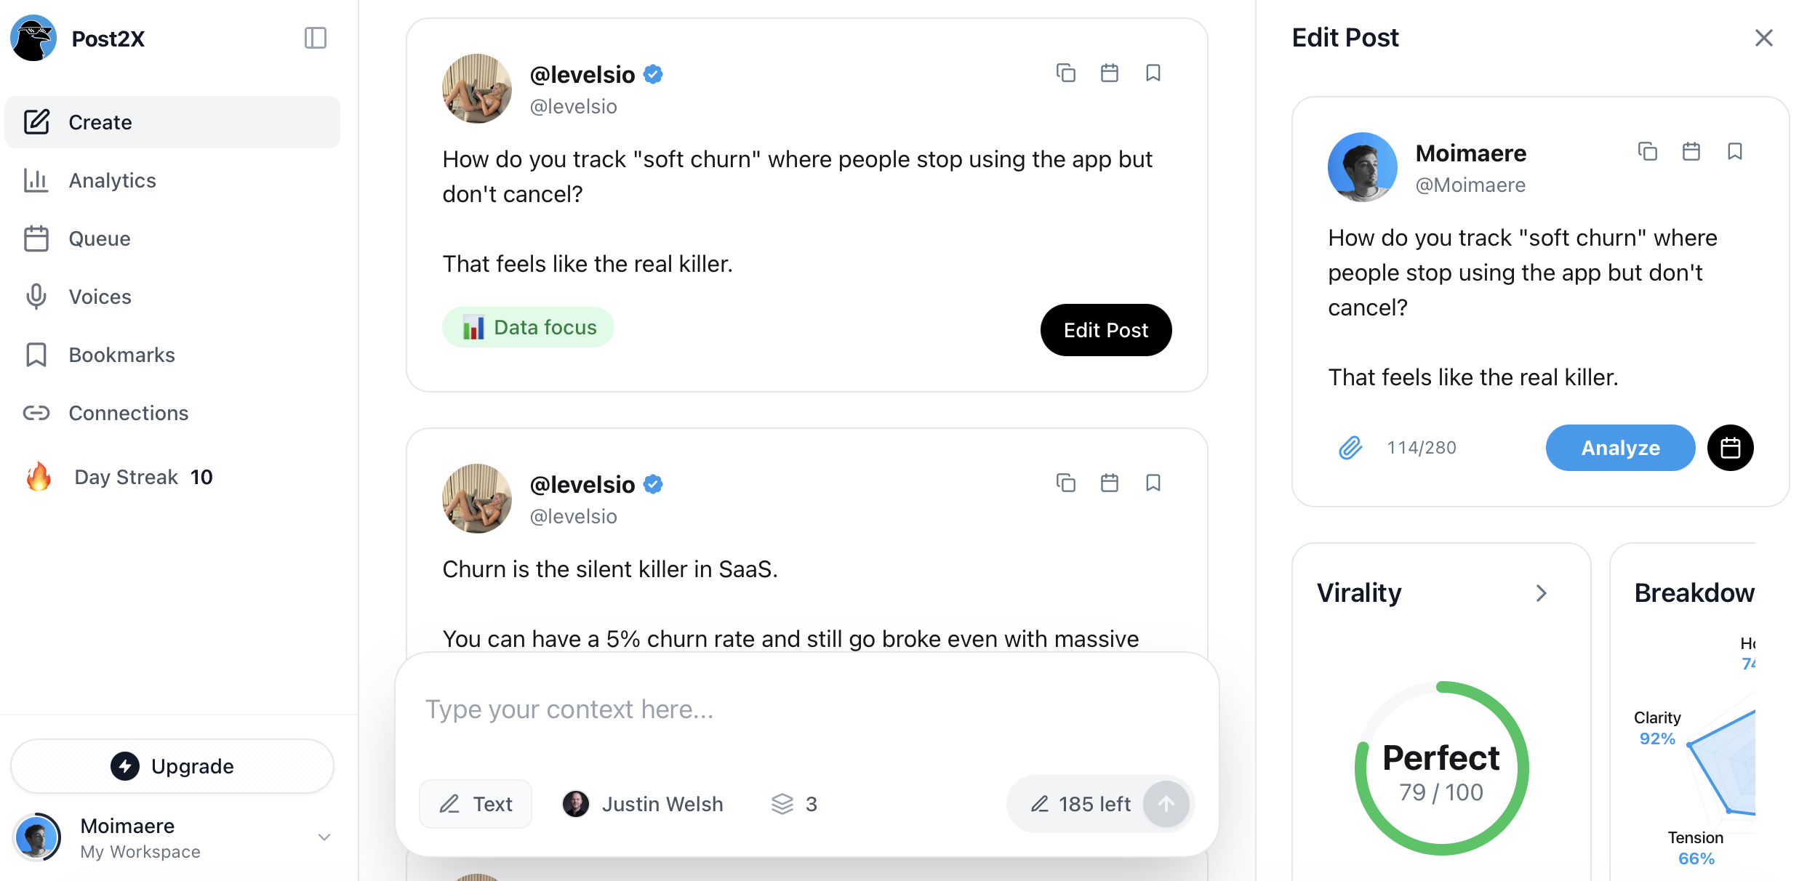The height and width of the screenshot is (881, 1815).
Task: Bookmark the Churn silent killer post
Action: click(1153, 483)
